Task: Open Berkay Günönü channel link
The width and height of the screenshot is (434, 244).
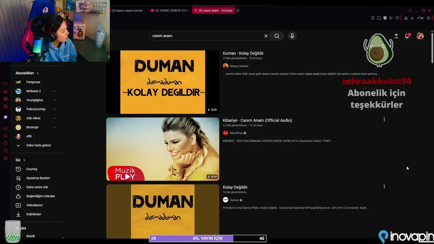Action: 239,66
